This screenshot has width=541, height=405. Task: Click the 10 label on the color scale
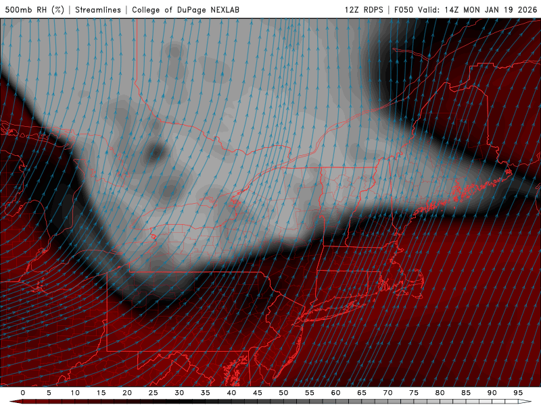point(75,393)
